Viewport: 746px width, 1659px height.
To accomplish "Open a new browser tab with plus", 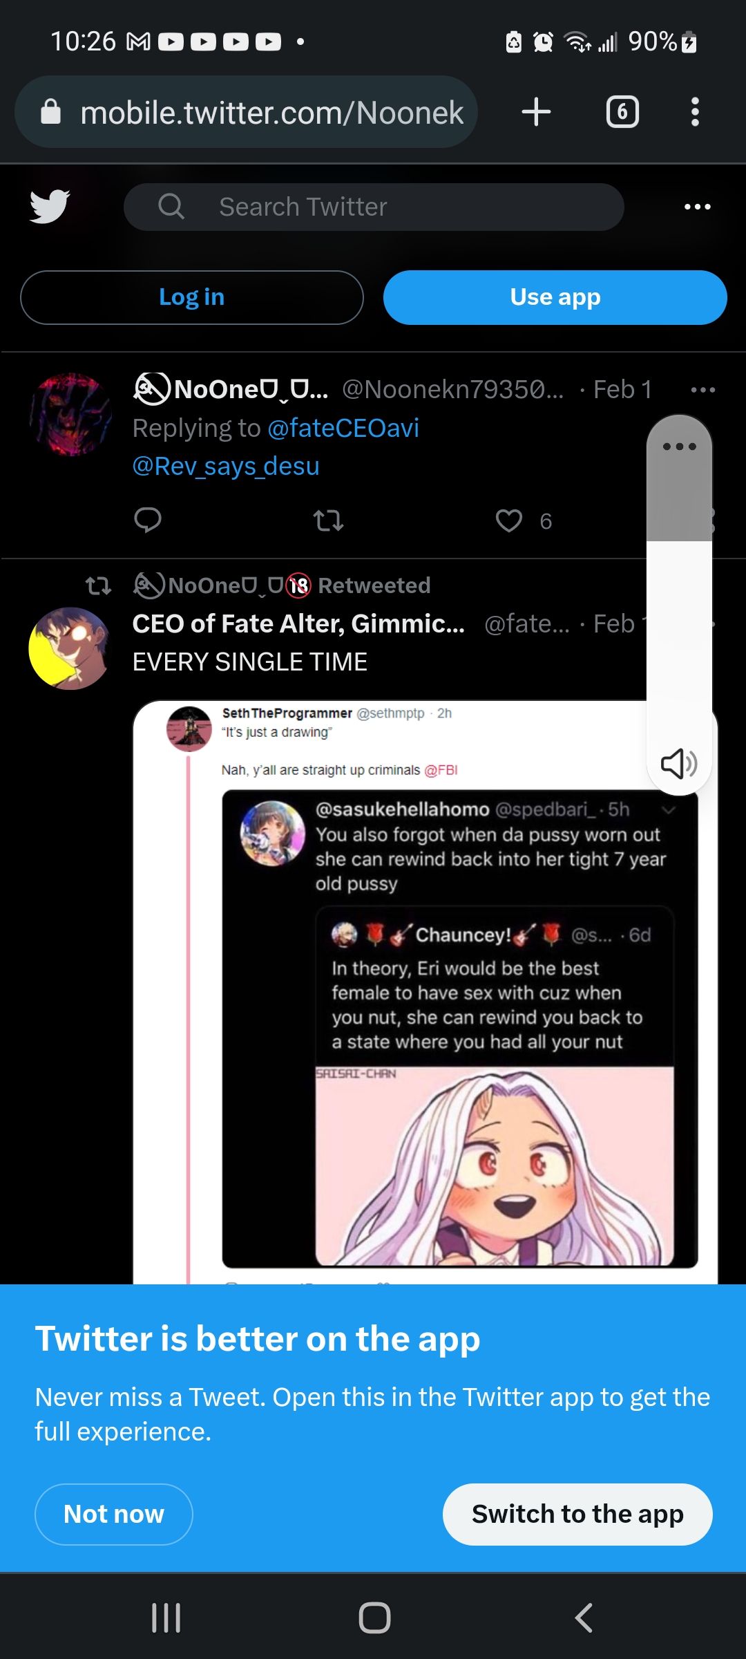I will (x=536, y=112).
